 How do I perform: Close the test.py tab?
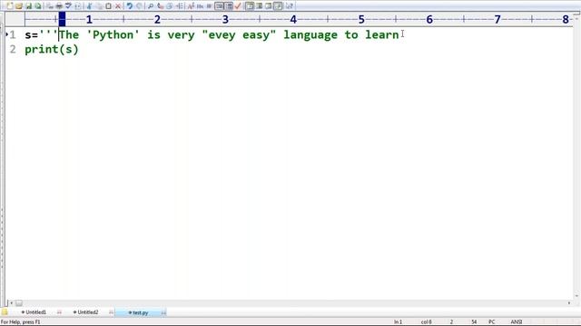pos(163,312)
